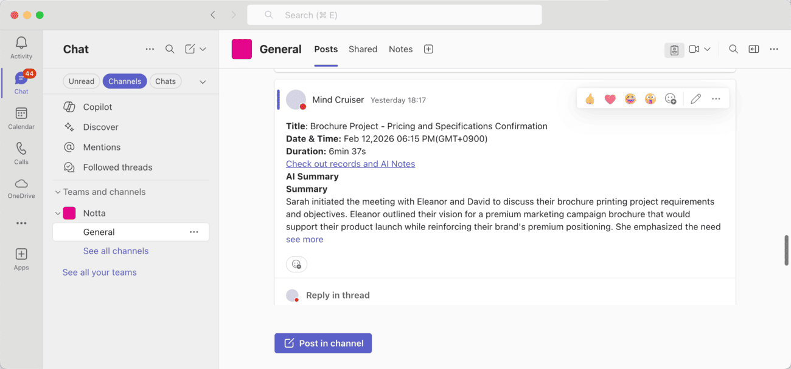
Task: Select the Channels filter pill
Action: point(125,81)
